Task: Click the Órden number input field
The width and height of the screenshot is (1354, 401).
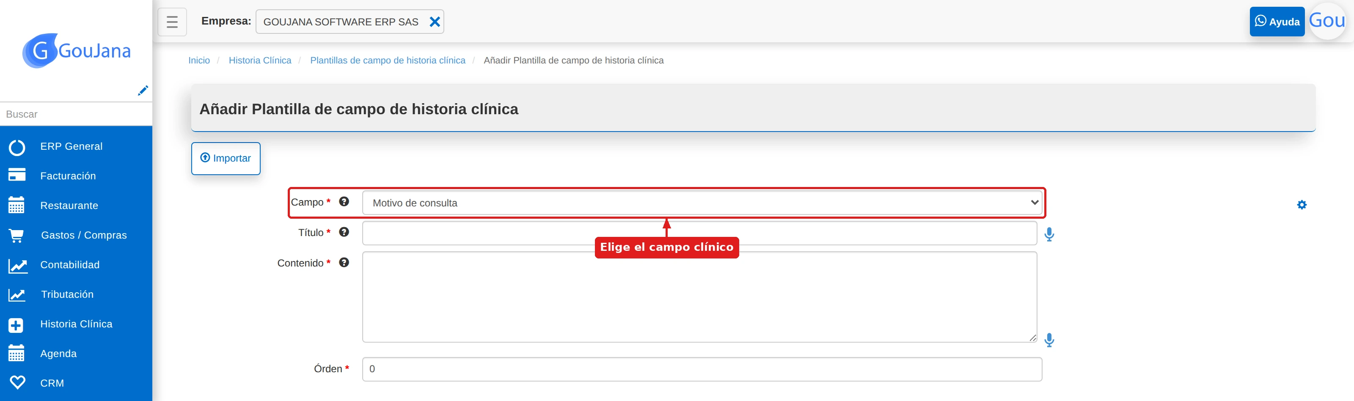Action: pyautogui.click(x=702, y=369)
